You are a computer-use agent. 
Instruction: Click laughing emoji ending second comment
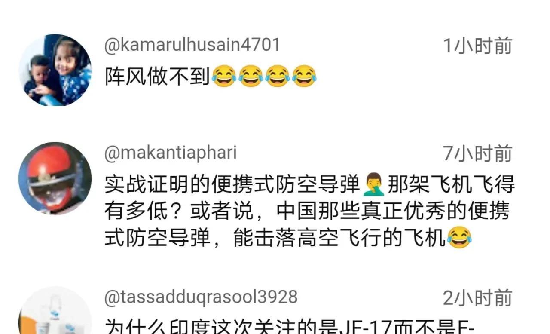pos(459,238)
